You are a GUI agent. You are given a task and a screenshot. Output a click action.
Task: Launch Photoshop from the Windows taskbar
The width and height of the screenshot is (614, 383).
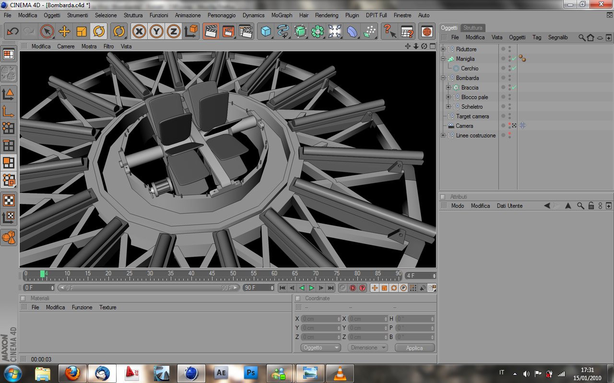click(x=251, y=372)
